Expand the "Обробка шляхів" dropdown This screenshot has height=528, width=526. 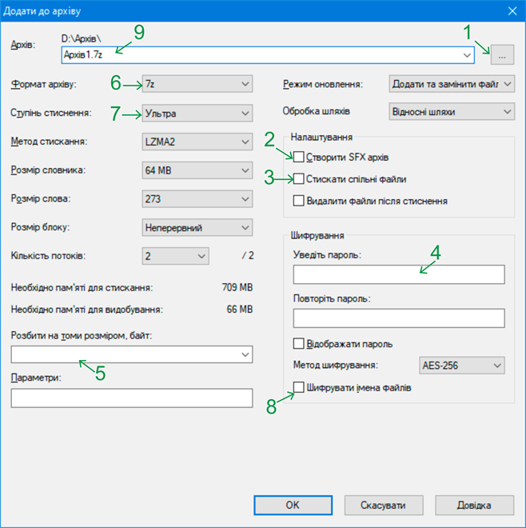[x=451, y=112]
